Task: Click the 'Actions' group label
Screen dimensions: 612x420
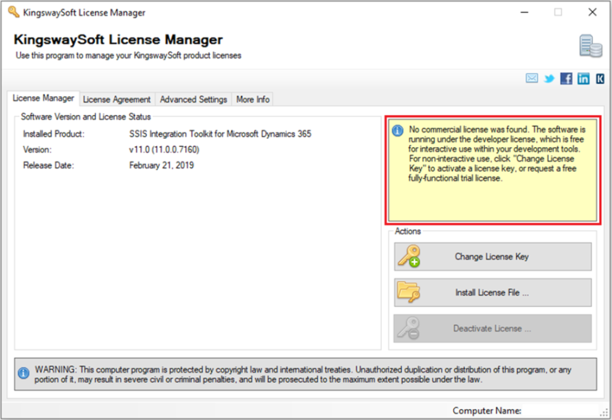Action: pyautogui.click(x=408, y=231)
